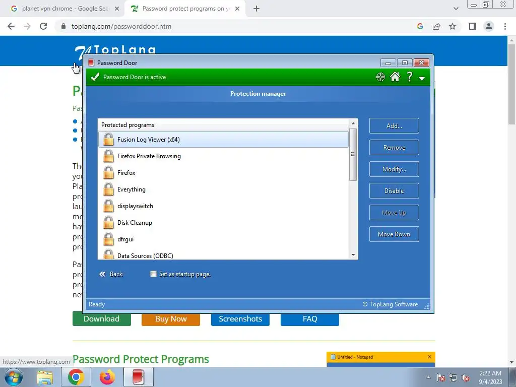Expand the Password Door header dropdown arrow
The width and height of the screenshot is (516, 387).
[x=422, y=78]
